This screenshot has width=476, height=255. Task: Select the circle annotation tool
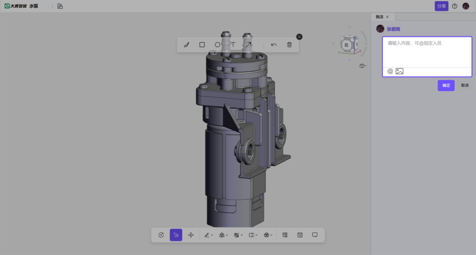217,44
